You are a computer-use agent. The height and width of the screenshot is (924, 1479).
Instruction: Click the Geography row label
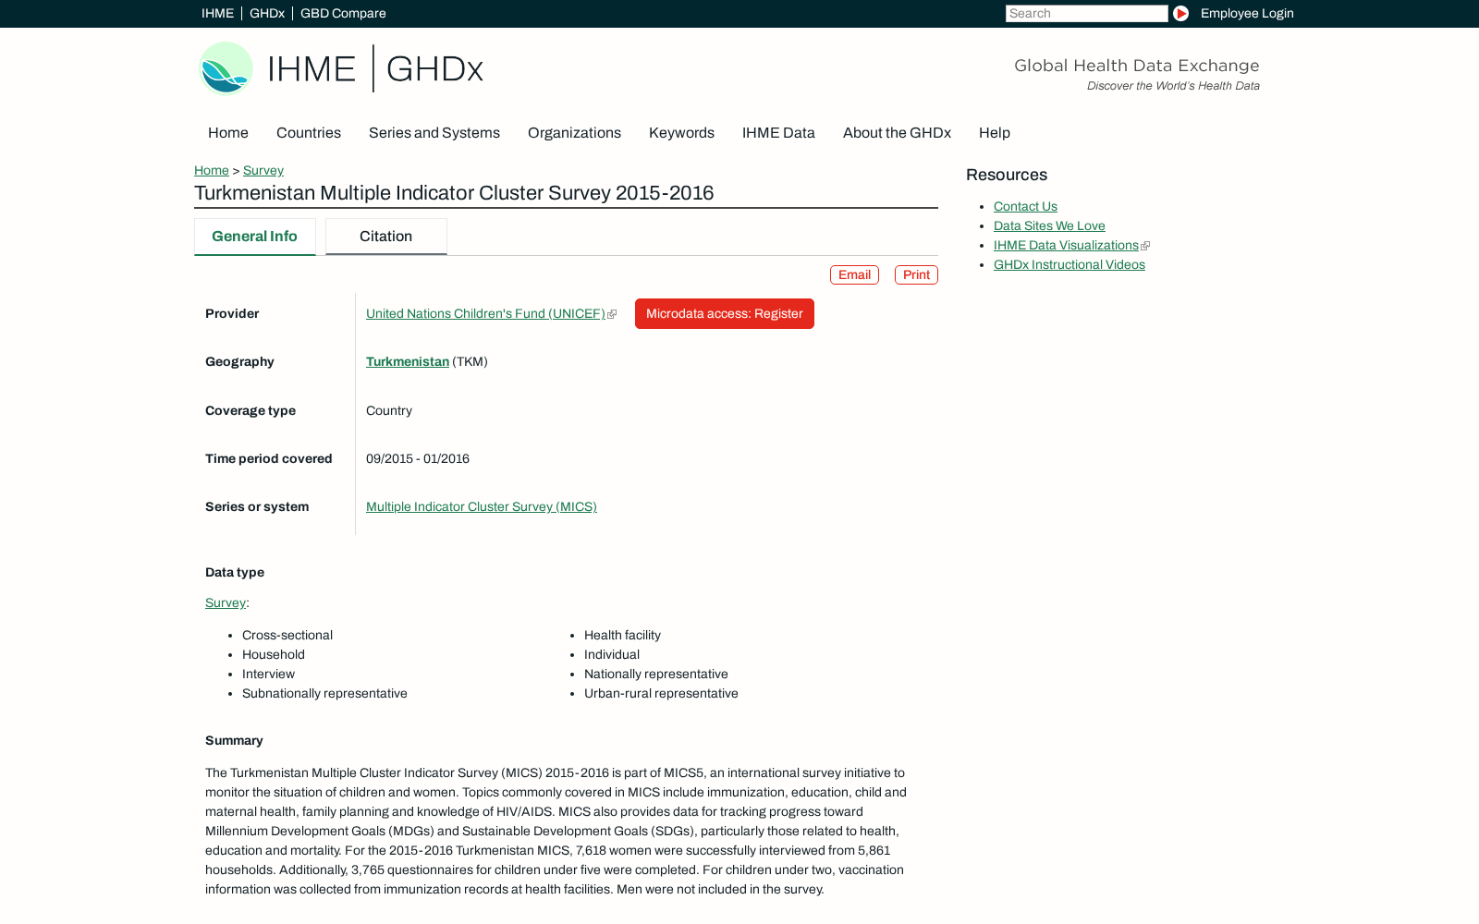tap(239, 362)
